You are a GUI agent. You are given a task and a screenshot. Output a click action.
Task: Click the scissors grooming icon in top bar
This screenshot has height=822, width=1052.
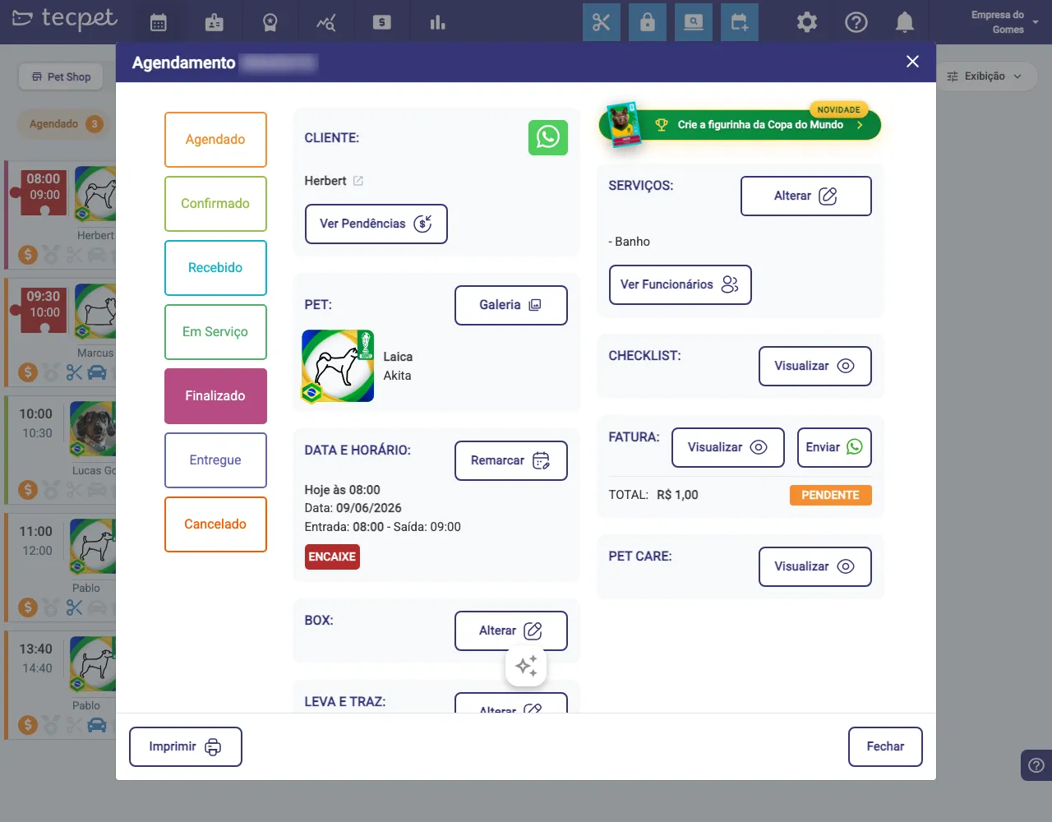click(x=602, y=22)
